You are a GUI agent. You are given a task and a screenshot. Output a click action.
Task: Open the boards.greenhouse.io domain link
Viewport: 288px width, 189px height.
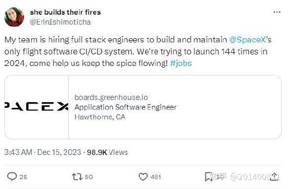pos(111,97)
